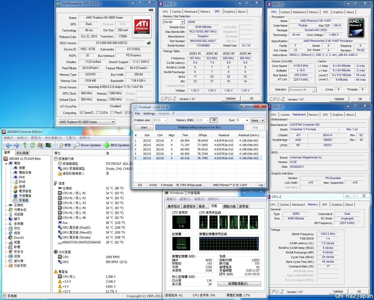Click AIDA64's green up-level arrow icon
This screenshot has width=374, height=300.
25,145
